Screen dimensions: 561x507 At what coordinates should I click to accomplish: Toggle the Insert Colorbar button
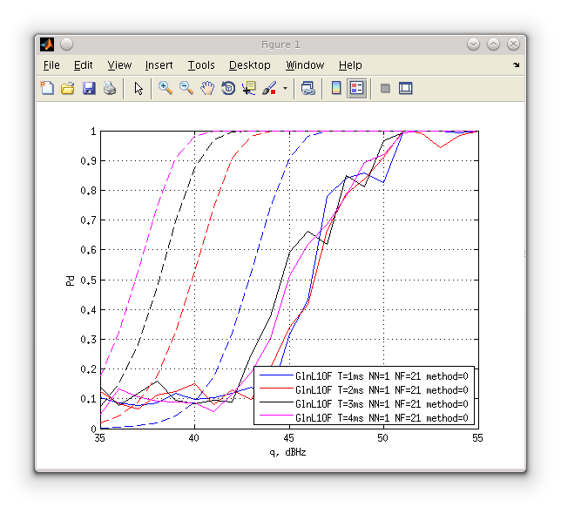coord(336,88)
